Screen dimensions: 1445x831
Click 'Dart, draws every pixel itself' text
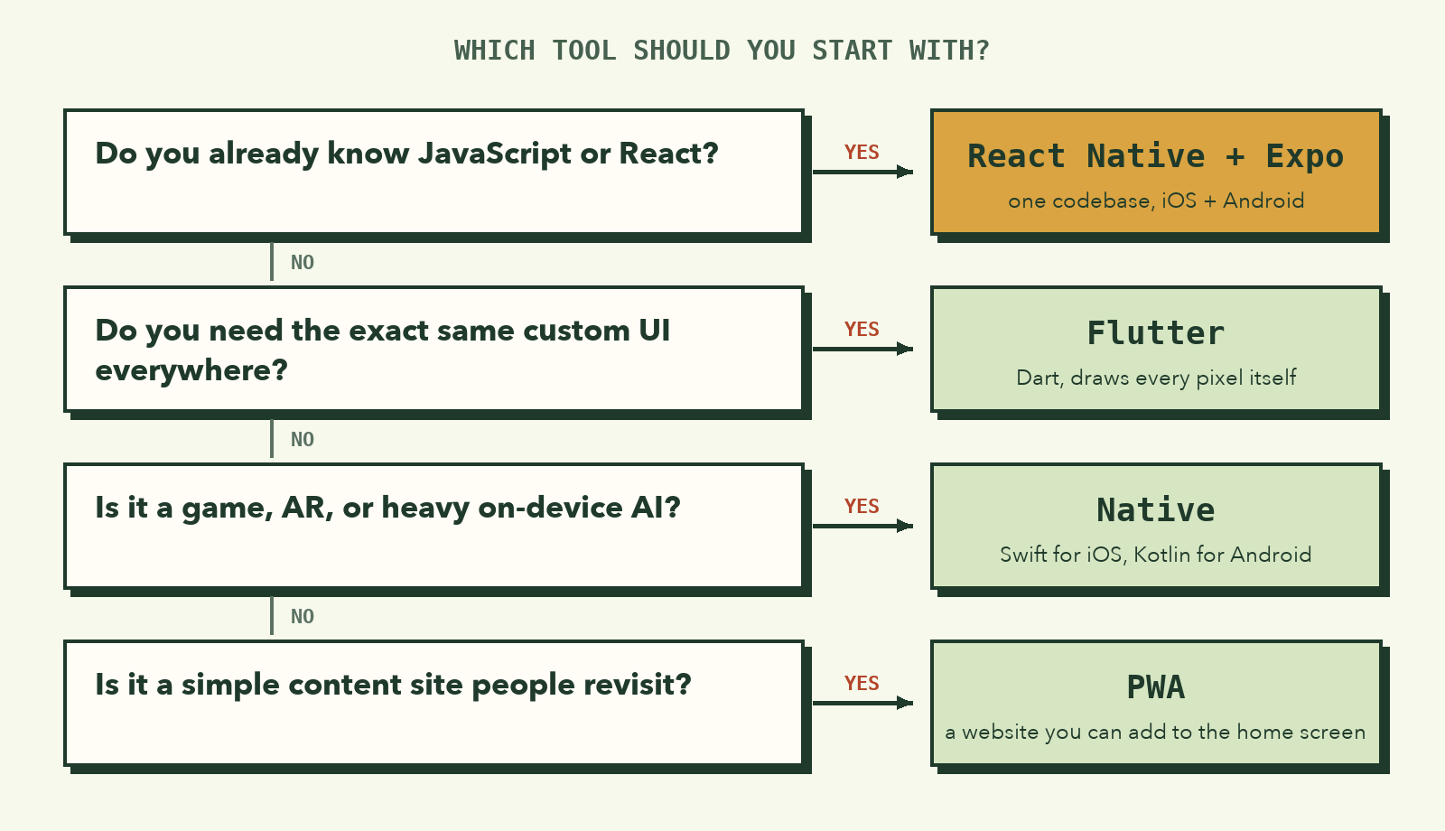coord(1156,378)
